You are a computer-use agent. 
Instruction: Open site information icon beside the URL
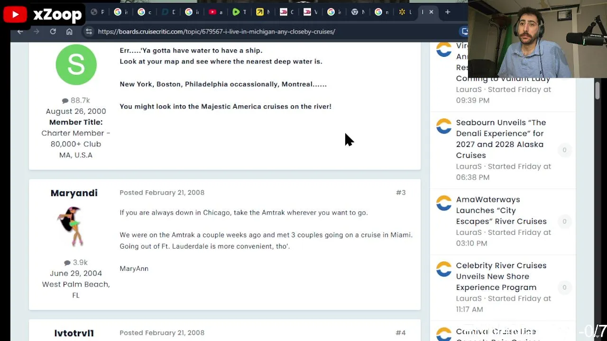tap(89, 31)
